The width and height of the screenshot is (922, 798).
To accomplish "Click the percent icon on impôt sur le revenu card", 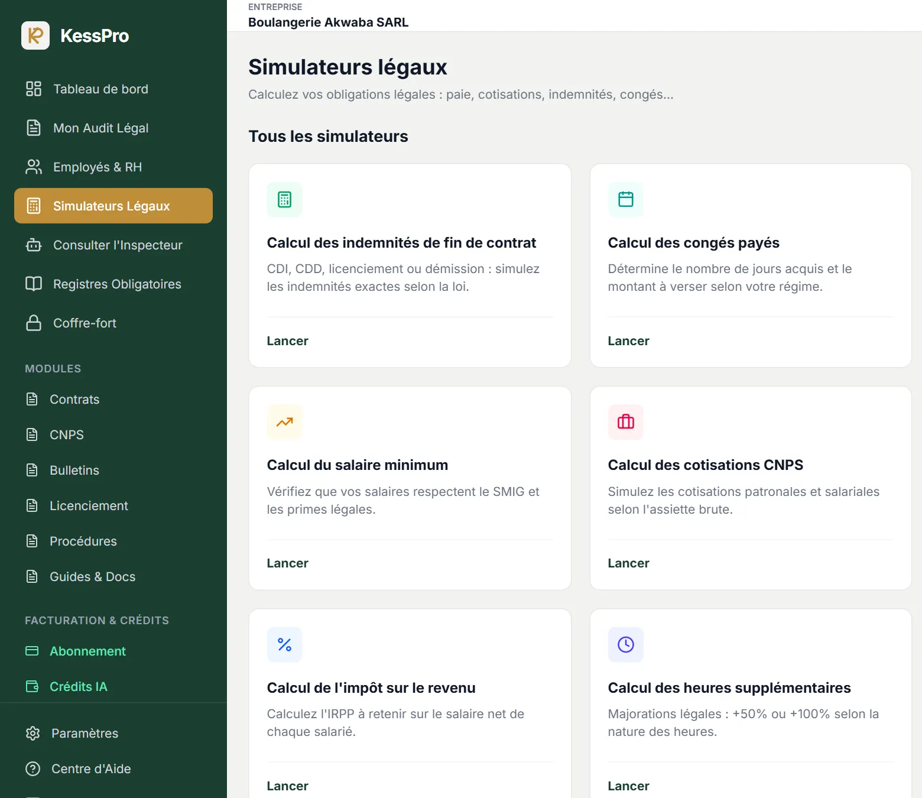I will tap(285, 645).
